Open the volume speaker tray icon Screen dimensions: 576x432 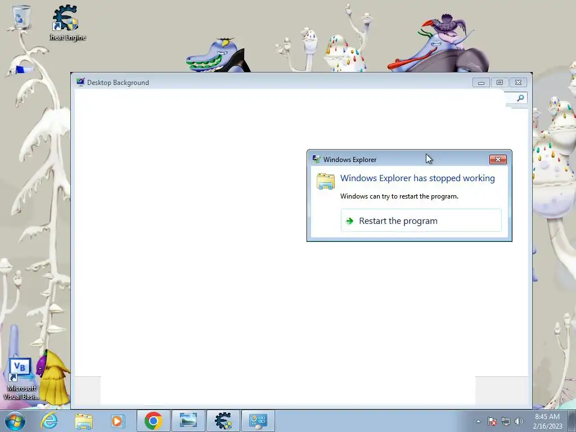coord(519,421)
